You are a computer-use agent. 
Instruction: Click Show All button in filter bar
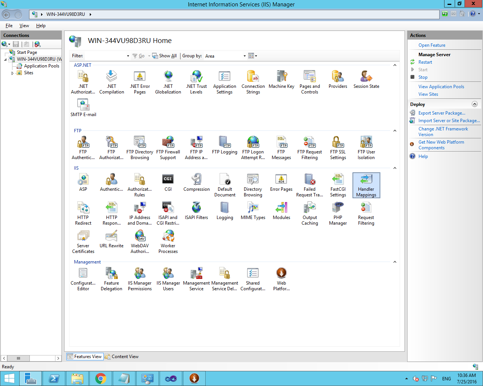165,56
